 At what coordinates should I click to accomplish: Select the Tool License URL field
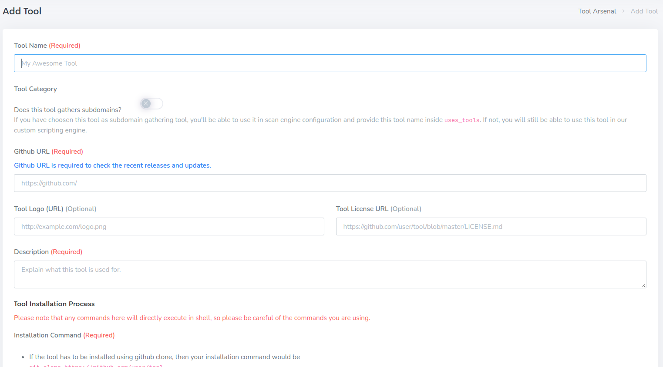491,227
